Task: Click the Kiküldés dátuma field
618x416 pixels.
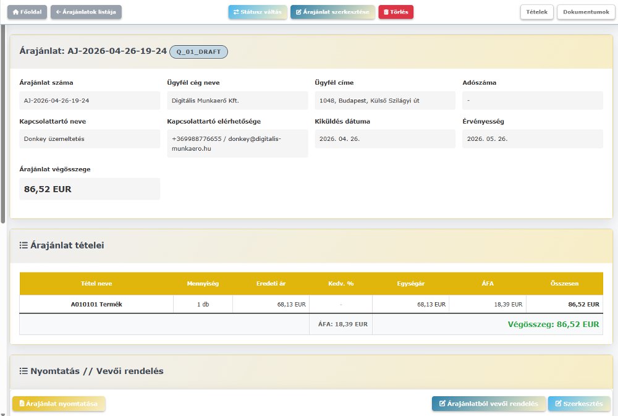Action: 384,139
